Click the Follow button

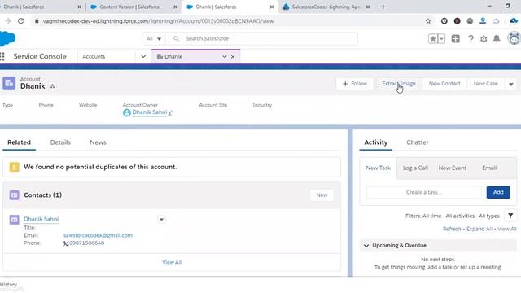click(x=355, y=84)
